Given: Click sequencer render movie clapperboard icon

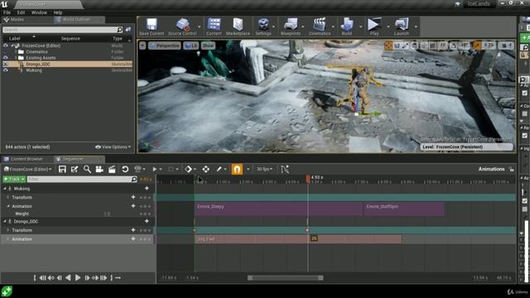Looking at the screenshot, I should pyautogui.click(x=112, y=169).
